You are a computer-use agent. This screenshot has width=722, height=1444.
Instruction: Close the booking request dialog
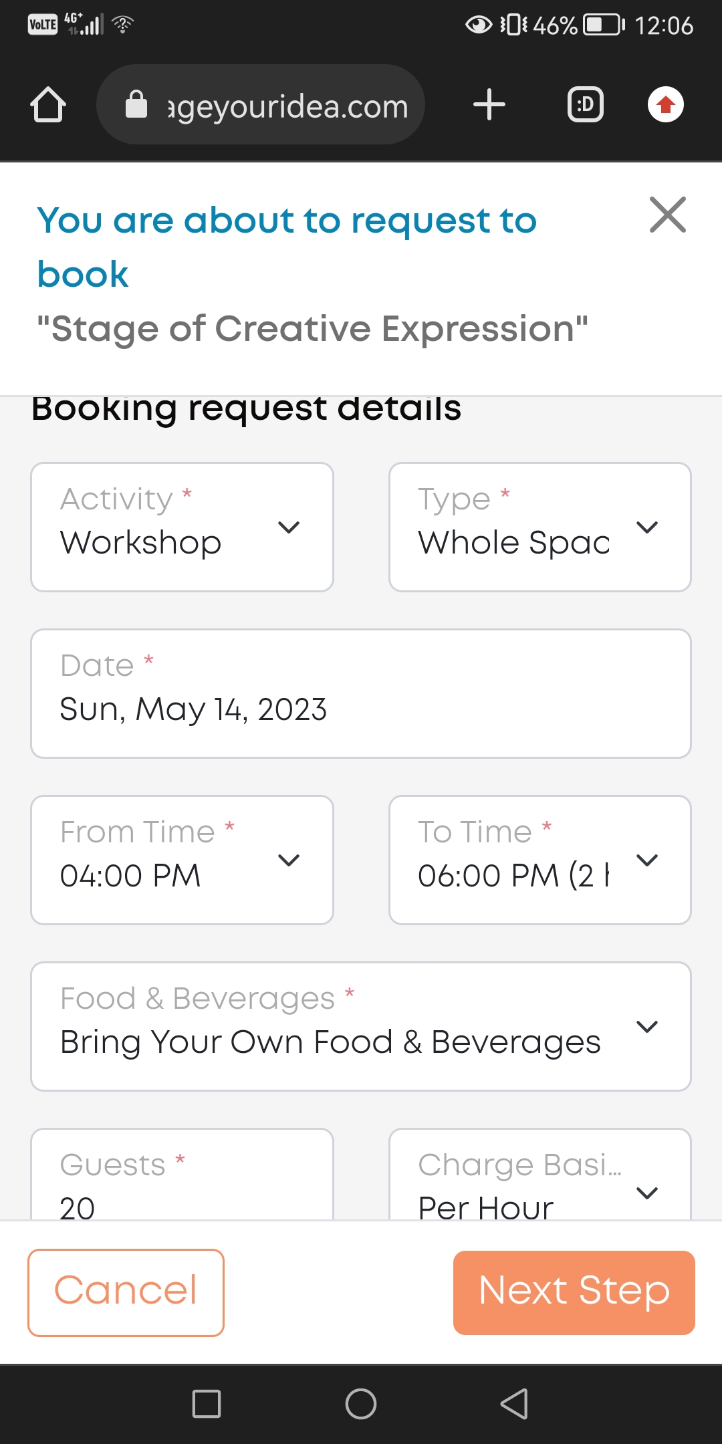(667, 215)
